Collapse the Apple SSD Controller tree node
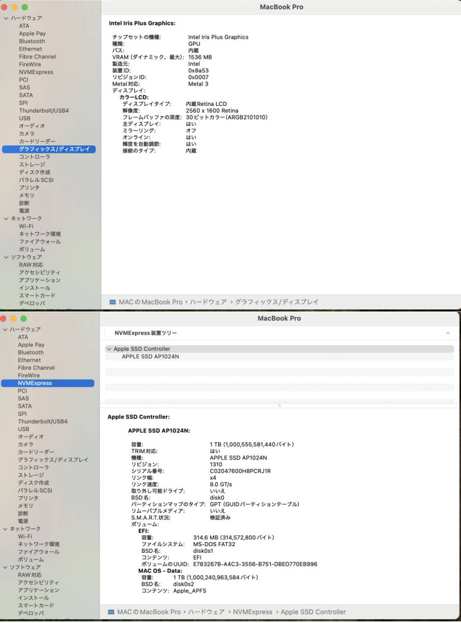Screen dimensions: 461x623 (x=109, y=349)
